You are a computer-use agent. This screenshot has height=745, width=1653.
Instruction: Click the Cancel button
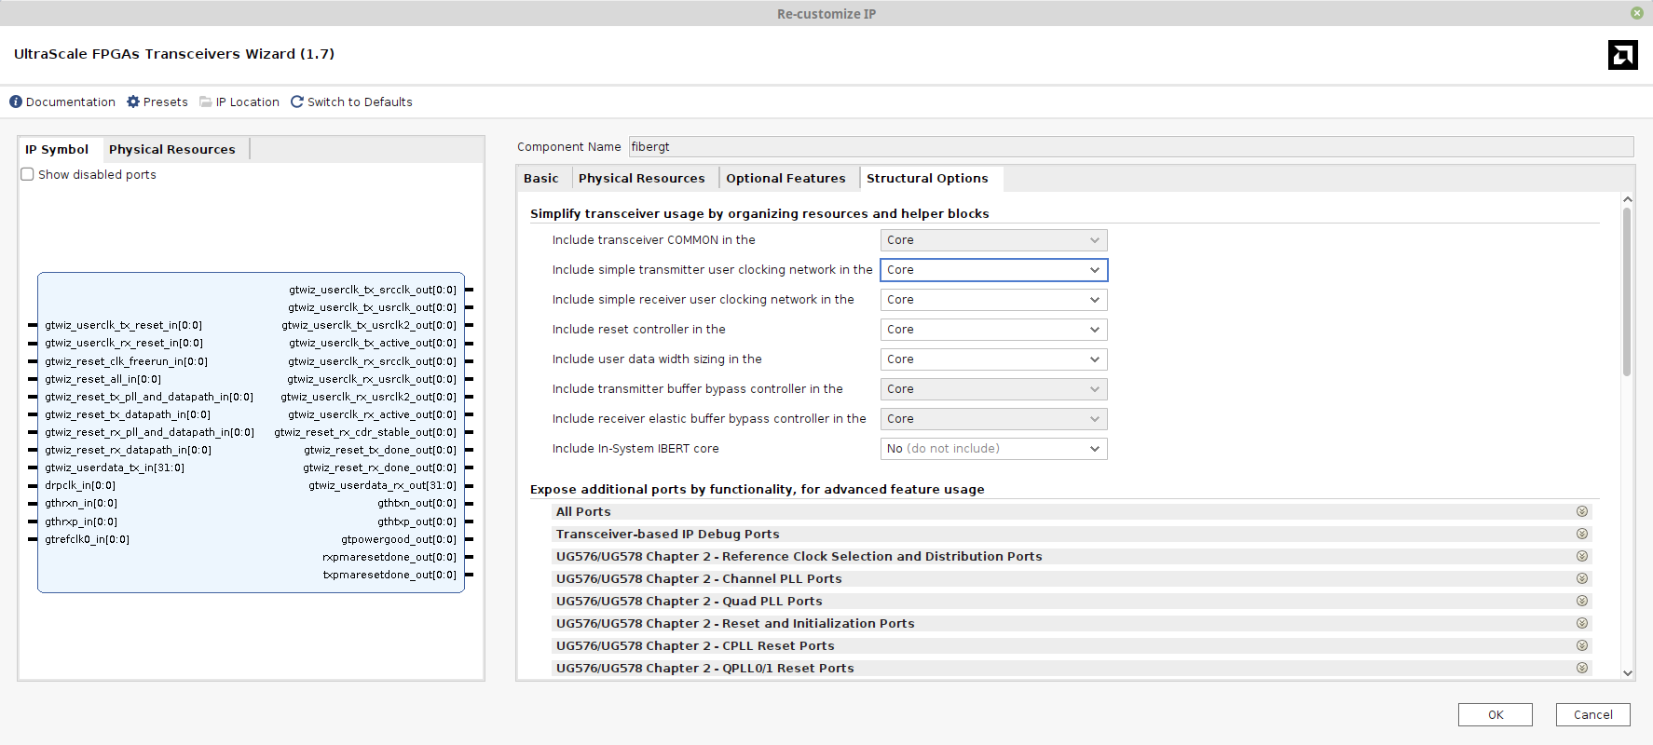point(1592,714)
